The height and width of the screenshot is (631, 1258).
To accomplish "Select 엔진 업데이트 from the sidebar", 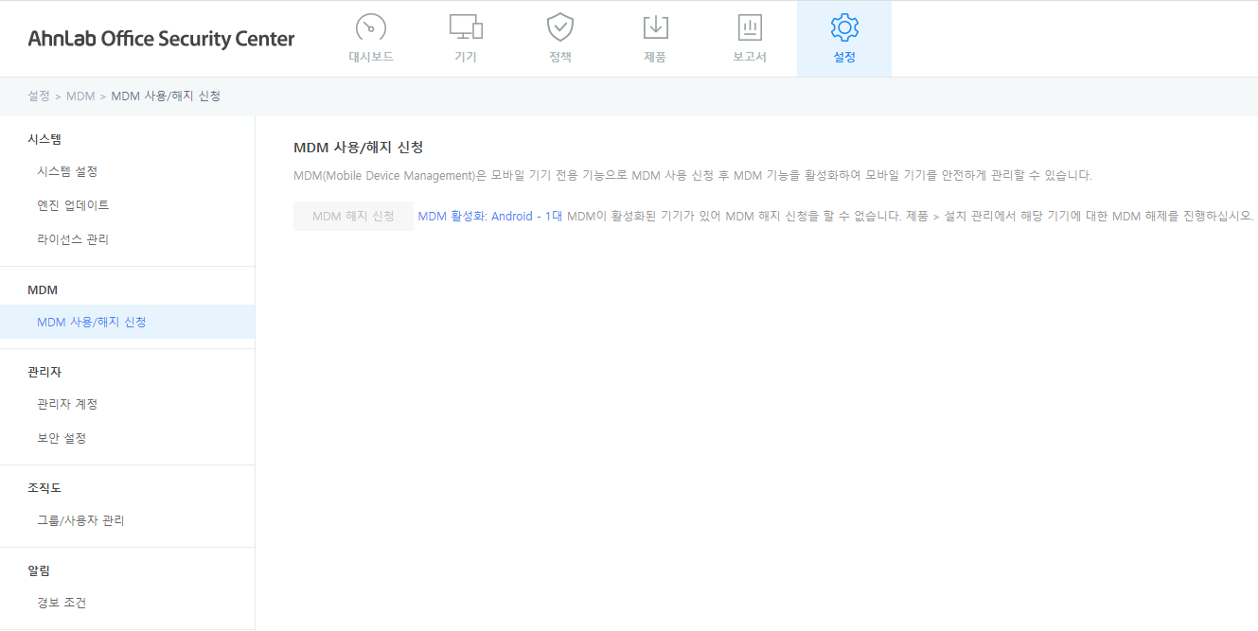I will click(73, 205).
